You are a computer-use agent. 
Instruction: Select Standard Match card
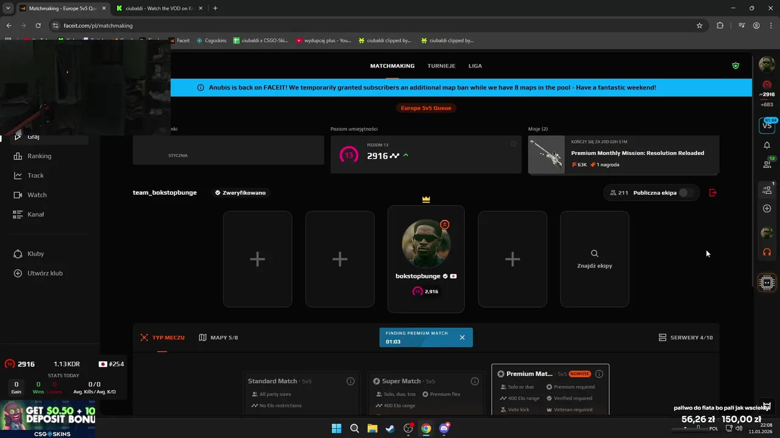point(301,392)
